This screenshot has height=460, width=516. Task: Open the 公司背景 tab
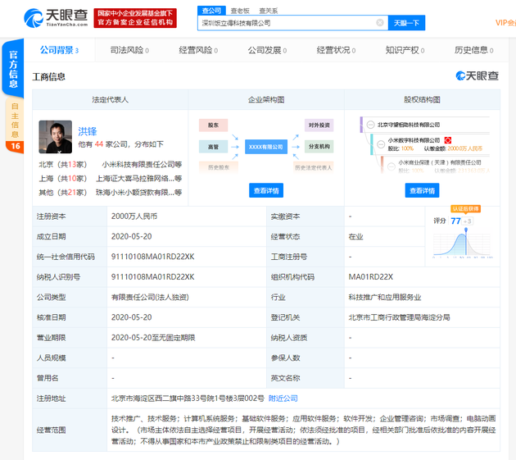59,50
